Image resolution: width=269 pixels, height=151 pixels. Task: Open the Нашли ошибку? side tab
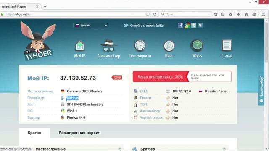(261, 89)
